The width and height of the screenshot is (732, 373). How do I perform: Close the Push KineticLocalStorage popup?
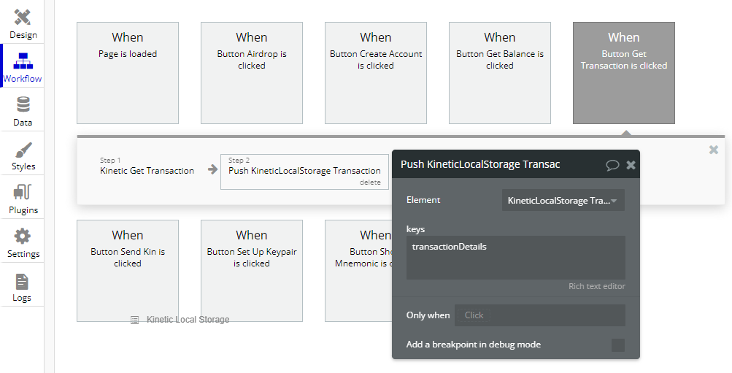[631, 165]
